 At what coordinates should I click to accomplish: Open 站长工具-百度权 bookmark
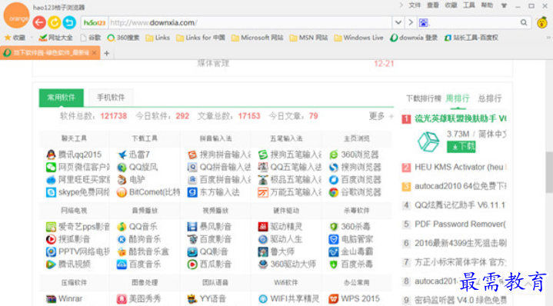[471, 38]
